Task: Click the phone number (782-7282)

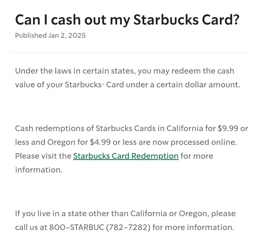Action: (x=128, y=227)
